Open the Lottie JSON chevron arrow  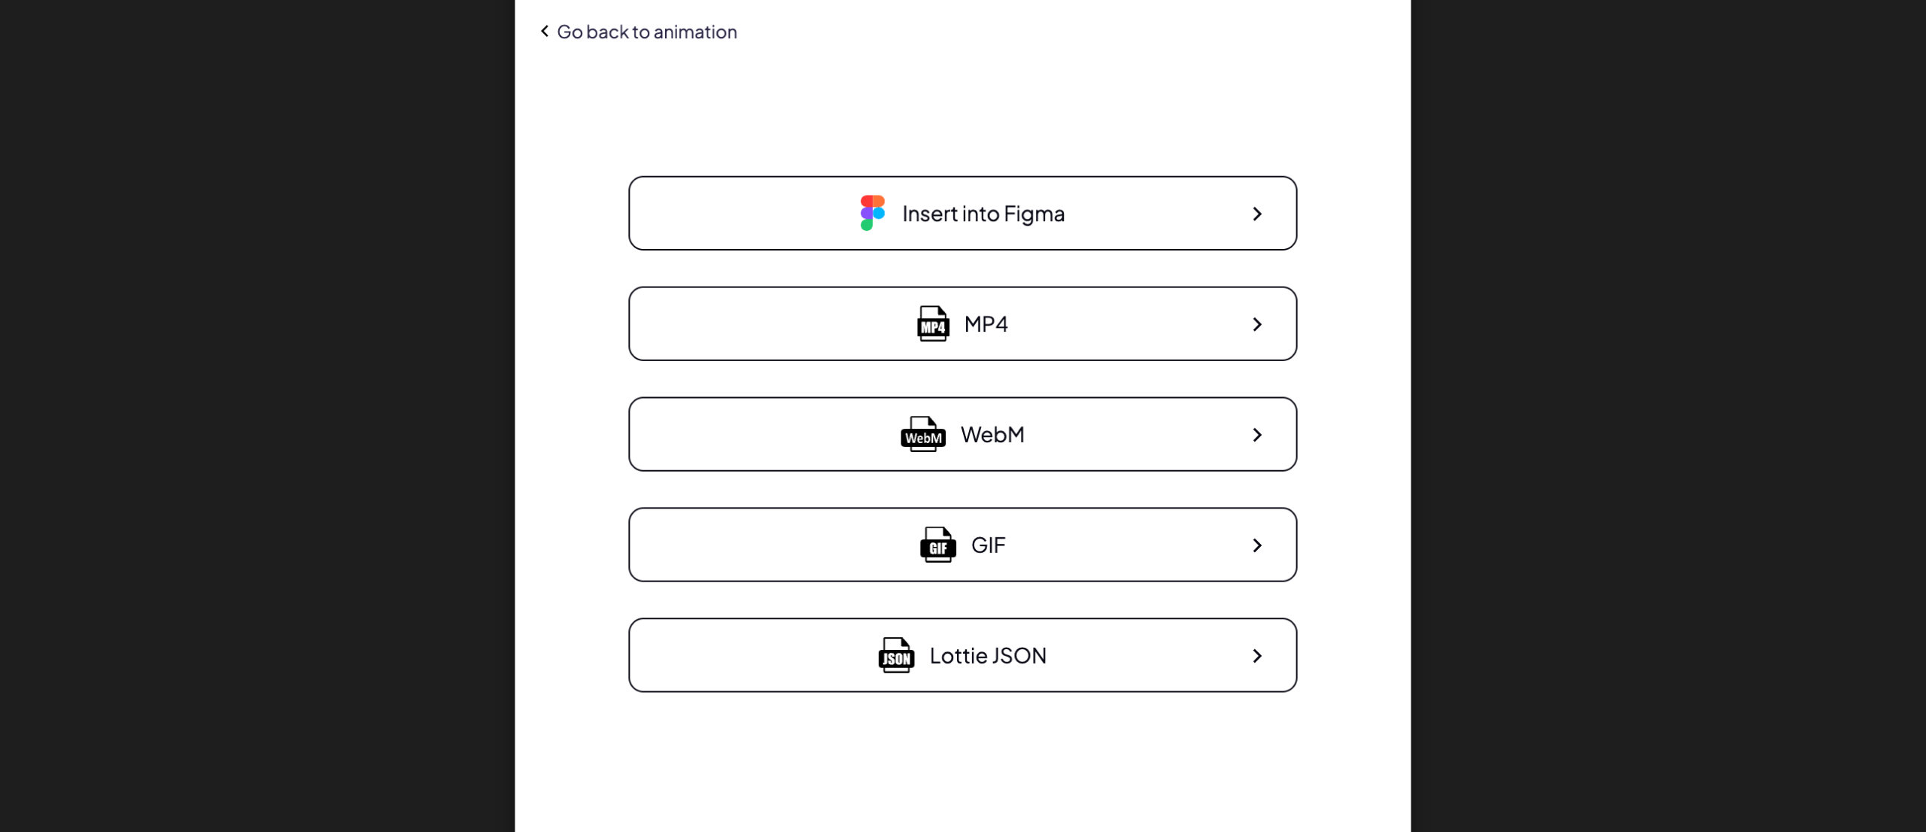click(x=1257, y=656)
